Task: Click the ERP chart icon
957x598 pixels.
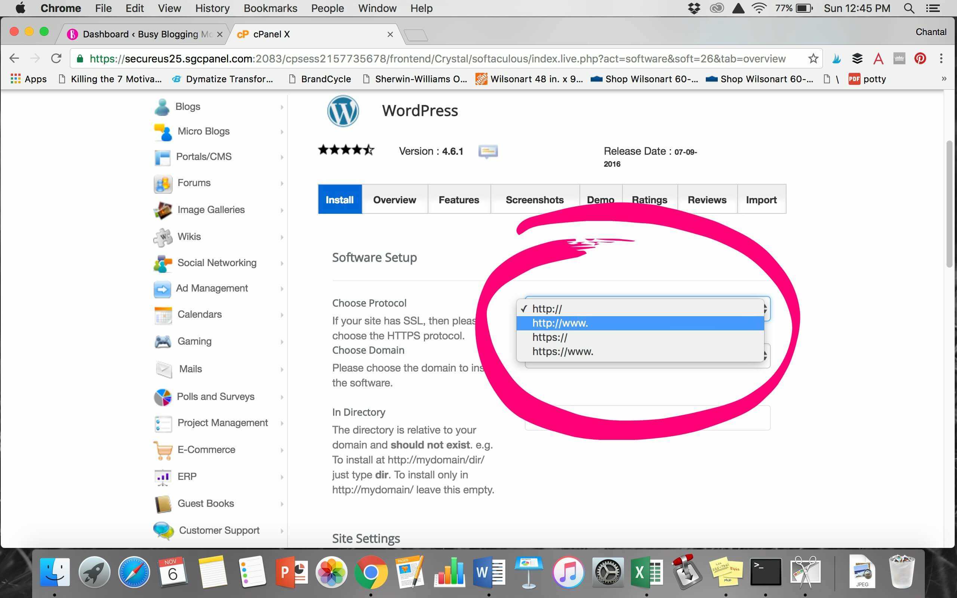Action: pos(163,477)
